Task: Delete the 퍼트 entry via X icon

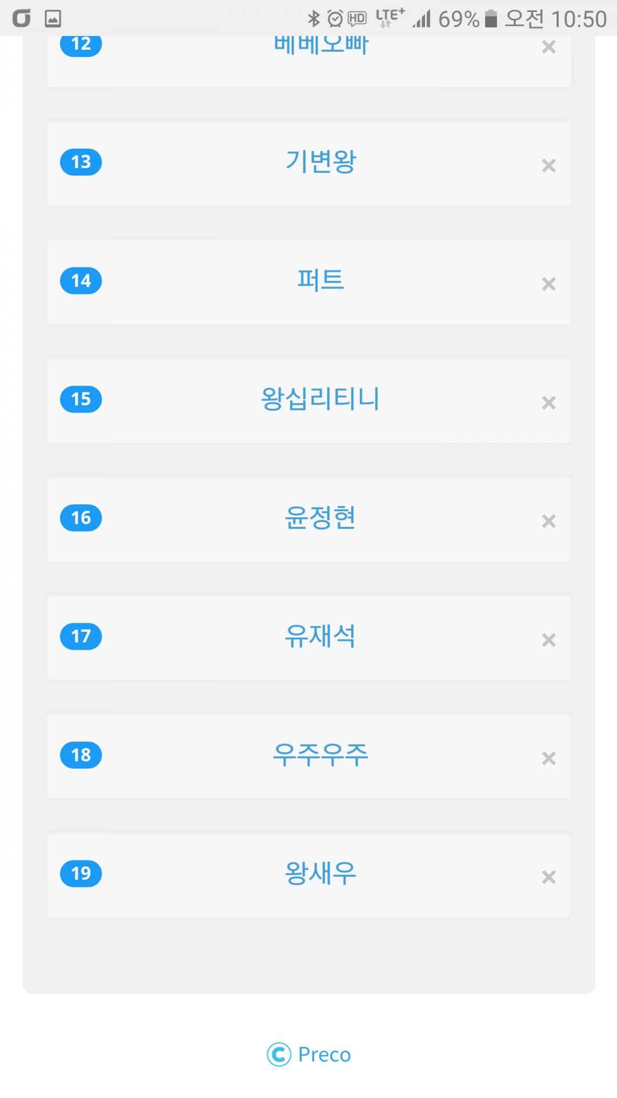Action: point(548,284)
